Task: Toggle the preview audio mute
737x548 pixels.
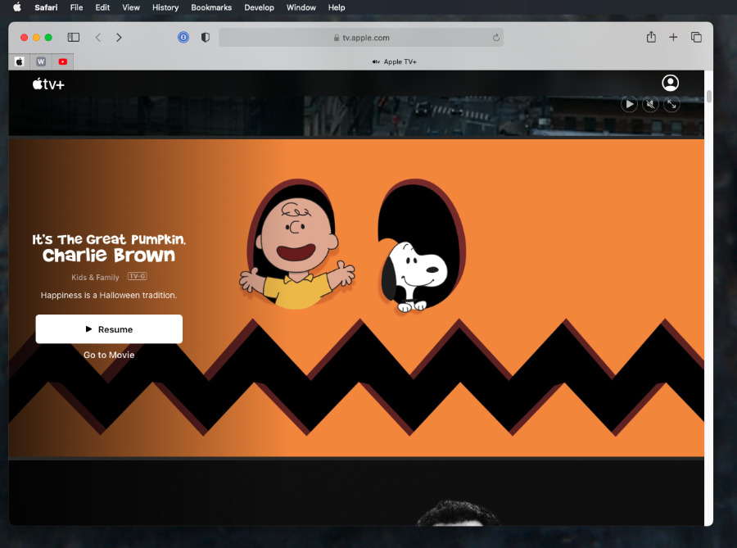Action: click(x=650, y=104)
